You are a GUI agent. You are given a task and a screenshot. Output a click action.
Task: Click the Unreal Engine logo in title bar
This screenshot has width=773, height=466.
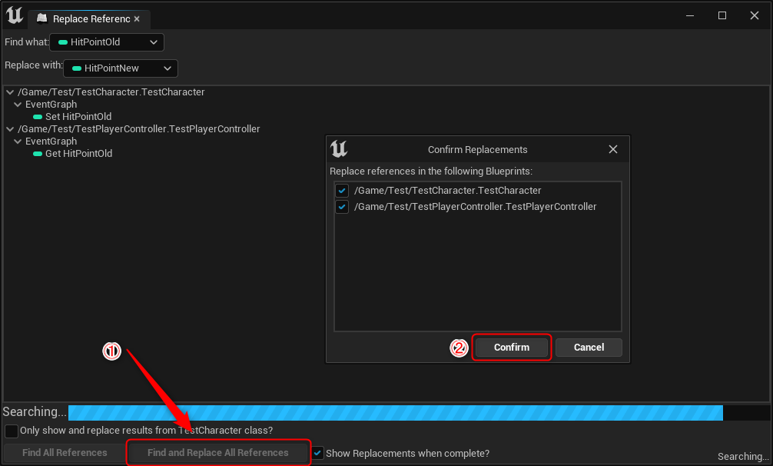pos(15,16)
